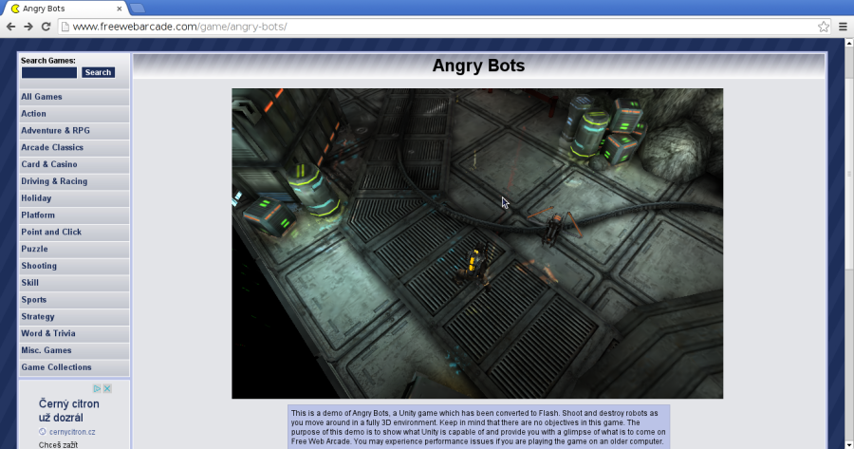Open Platform games category

[74, 215]
